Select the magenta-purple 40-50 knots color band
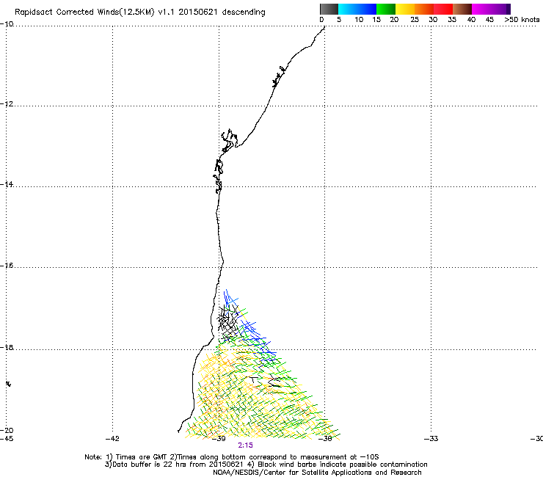Image resolution: width=543 pixels, height=477 pixels. tap(491, 9)
